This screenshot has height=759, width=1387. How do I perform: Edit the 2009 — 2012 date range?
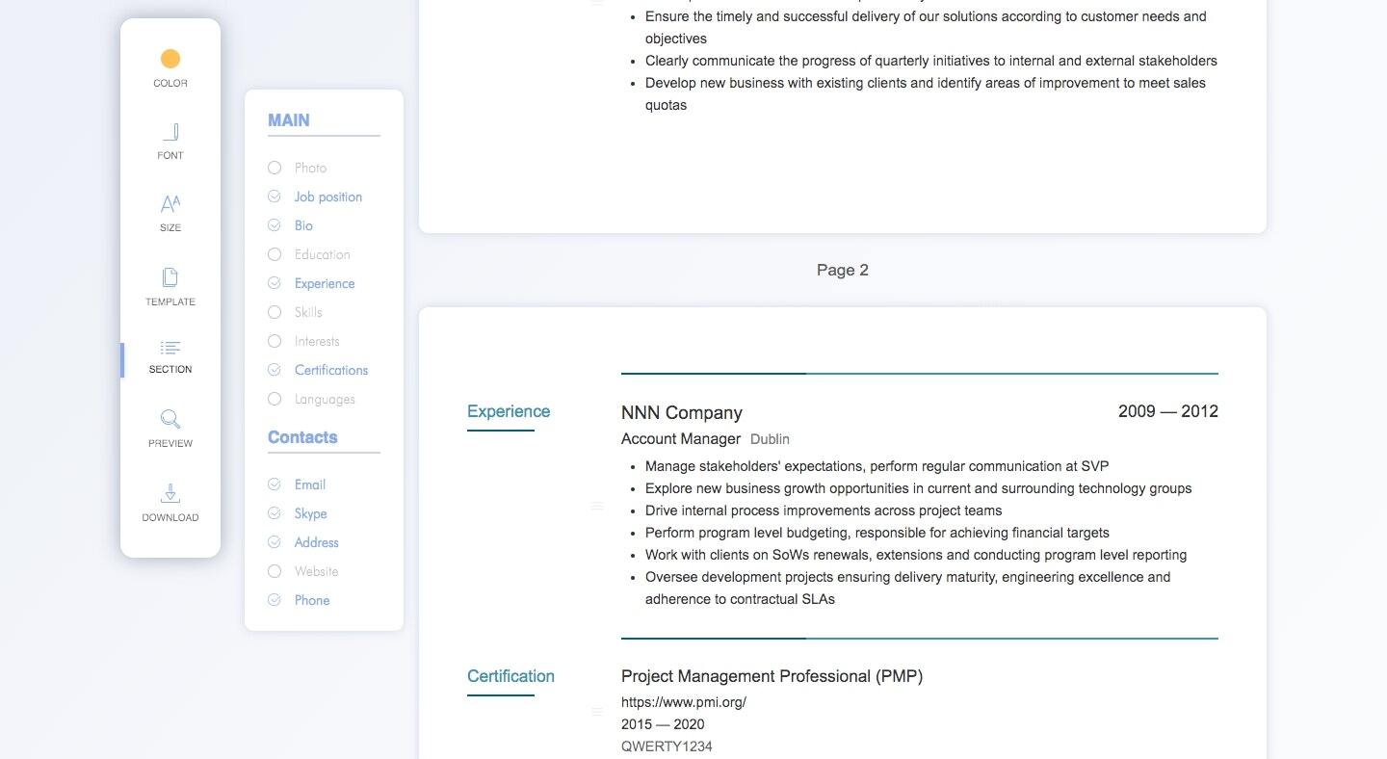coord(1168,411)
